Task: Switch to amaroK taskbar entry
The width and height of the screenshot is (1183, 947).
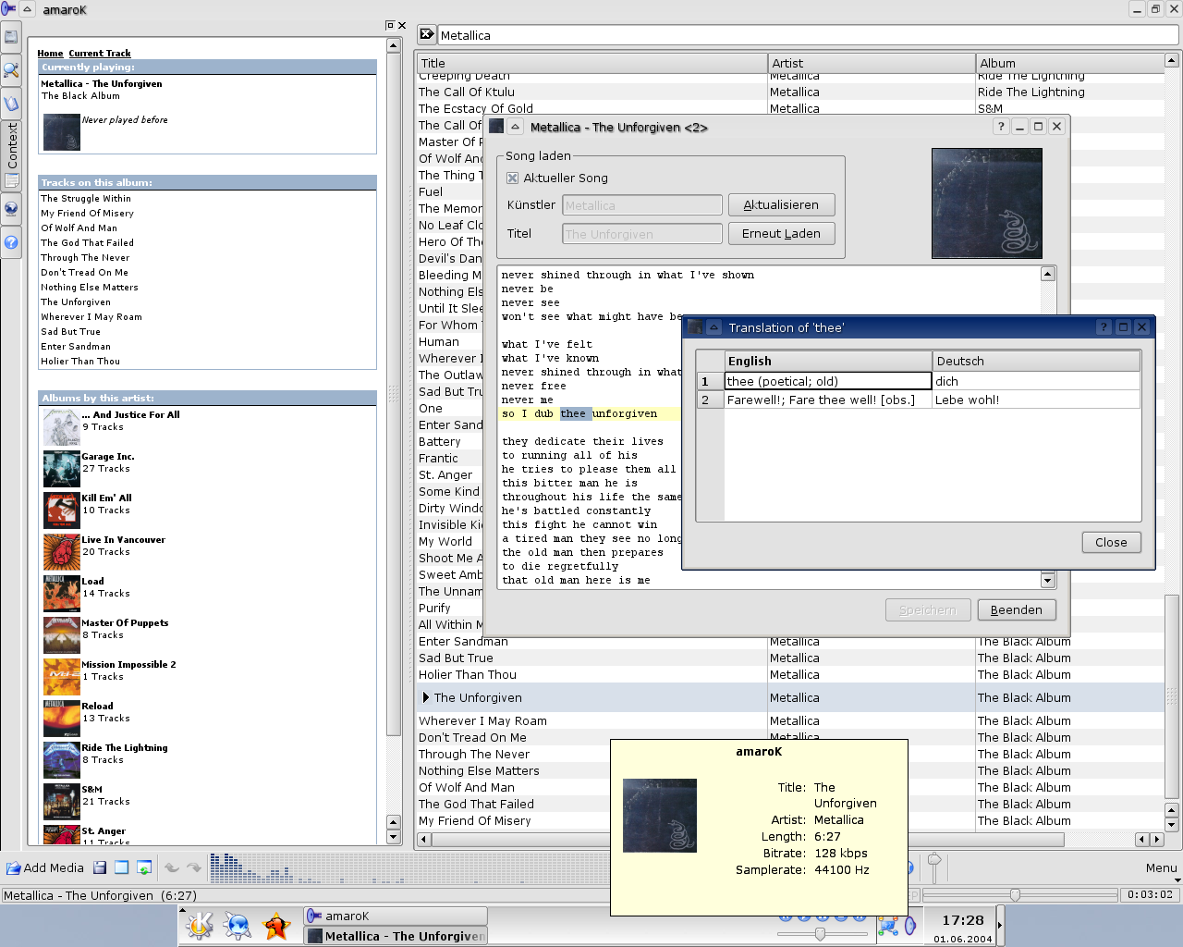Action: (395, 916)
